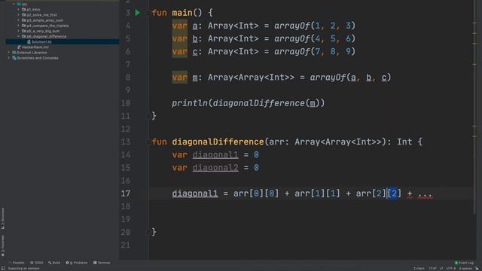Collapse the p6_diagonal_difference package
The image size is (482, 271).
18,37
